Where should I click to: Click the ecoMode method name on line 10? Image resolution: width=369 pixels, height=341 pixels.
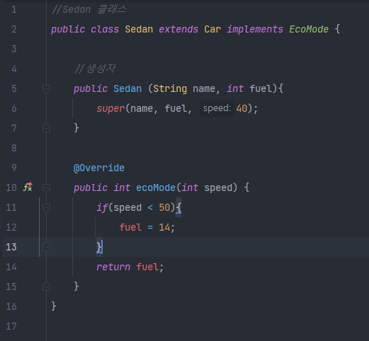point(156,188)
